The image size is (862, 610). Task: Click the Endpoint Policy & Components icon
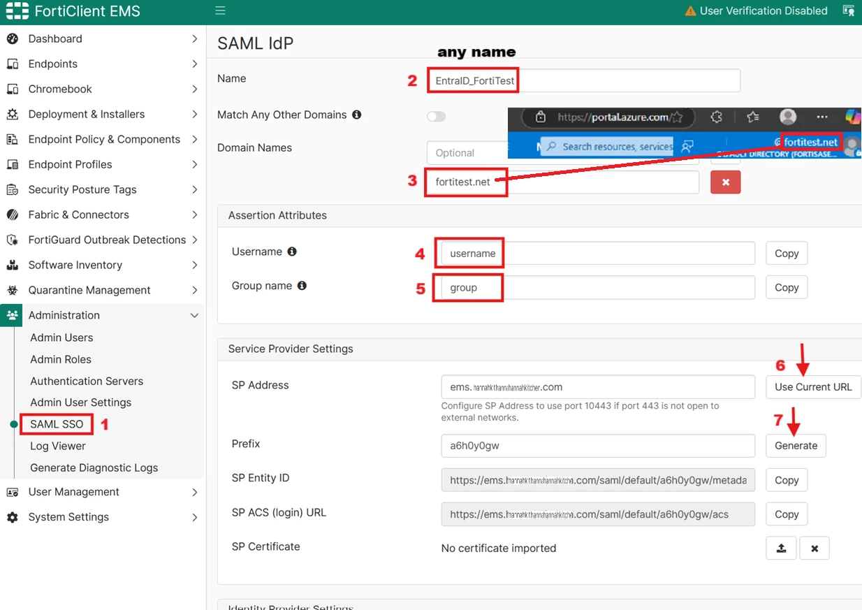pyautogui.click(x=13, y=140)
